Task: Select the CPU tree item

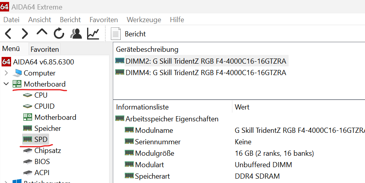Action: 41,95
